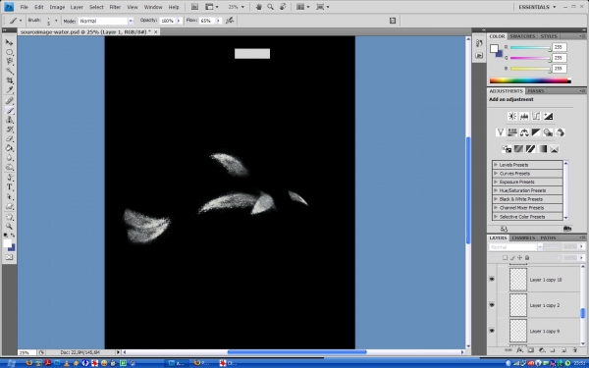Select the Move tool
This screenshot has height=368, width=589.
tap(10, 42)
